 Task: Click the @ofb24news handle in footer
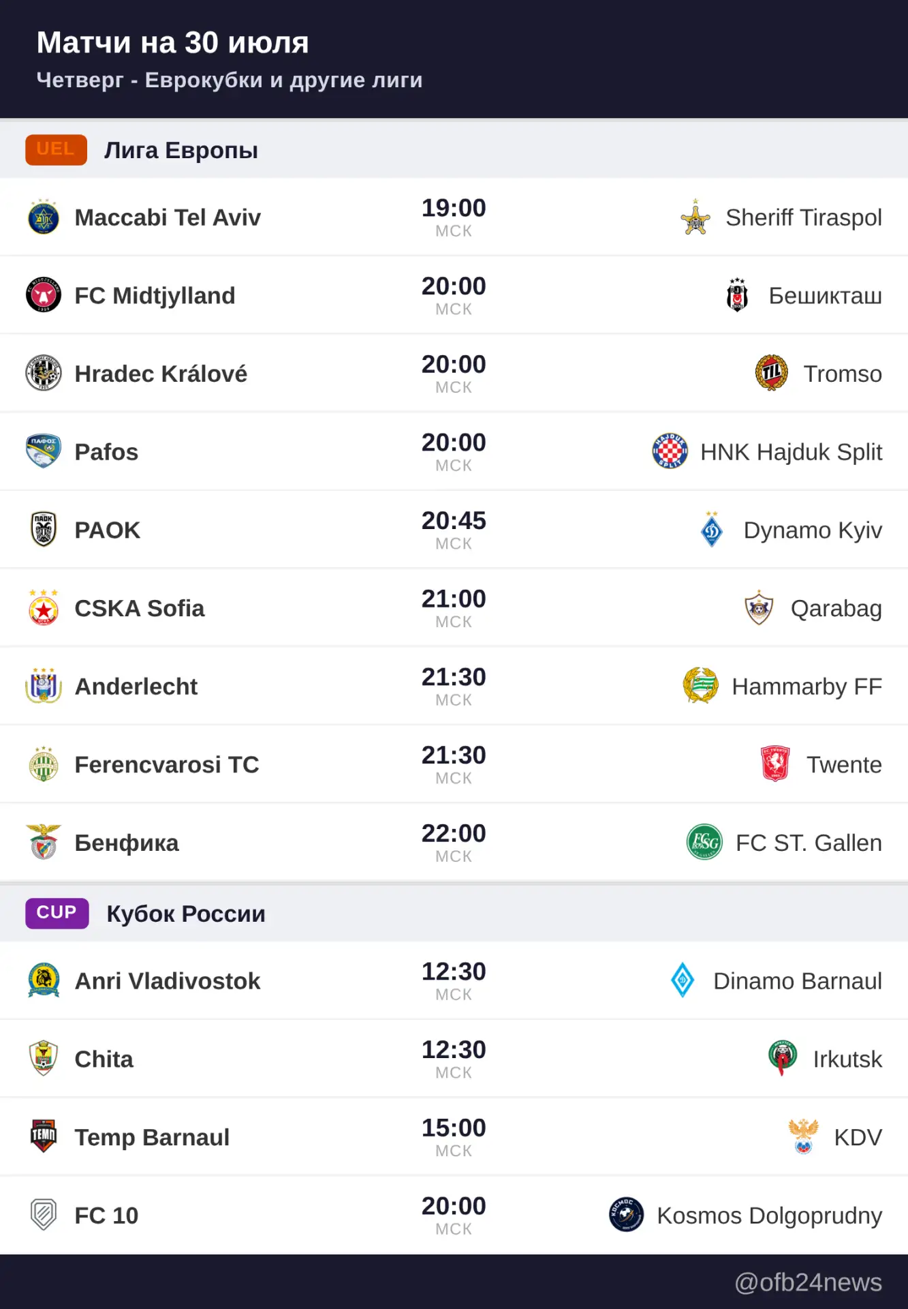click(x=809, y=1283)
